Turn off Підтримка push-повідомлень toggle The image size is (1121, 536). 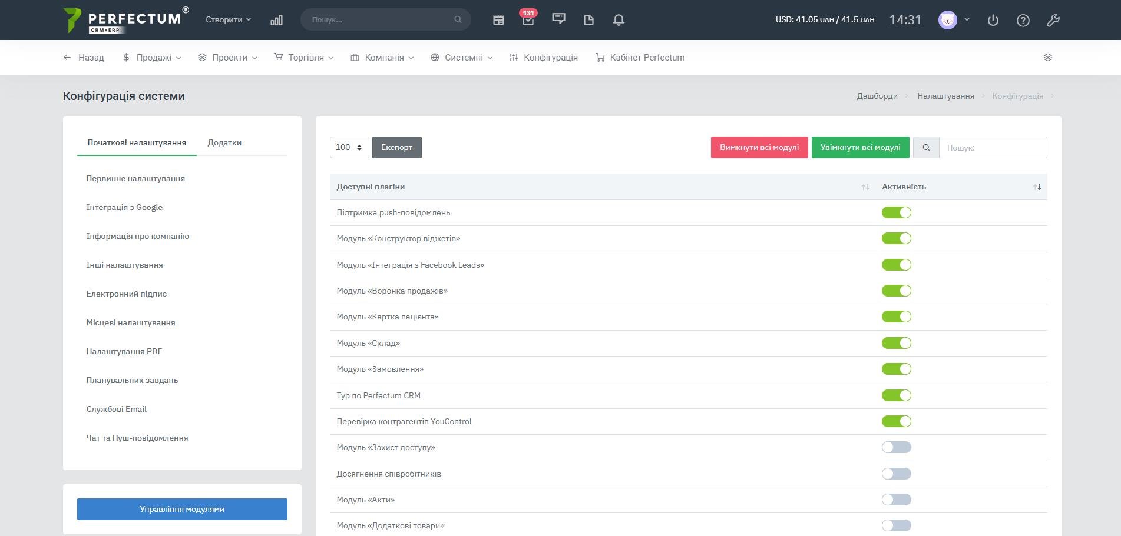(x=896, y=212)
